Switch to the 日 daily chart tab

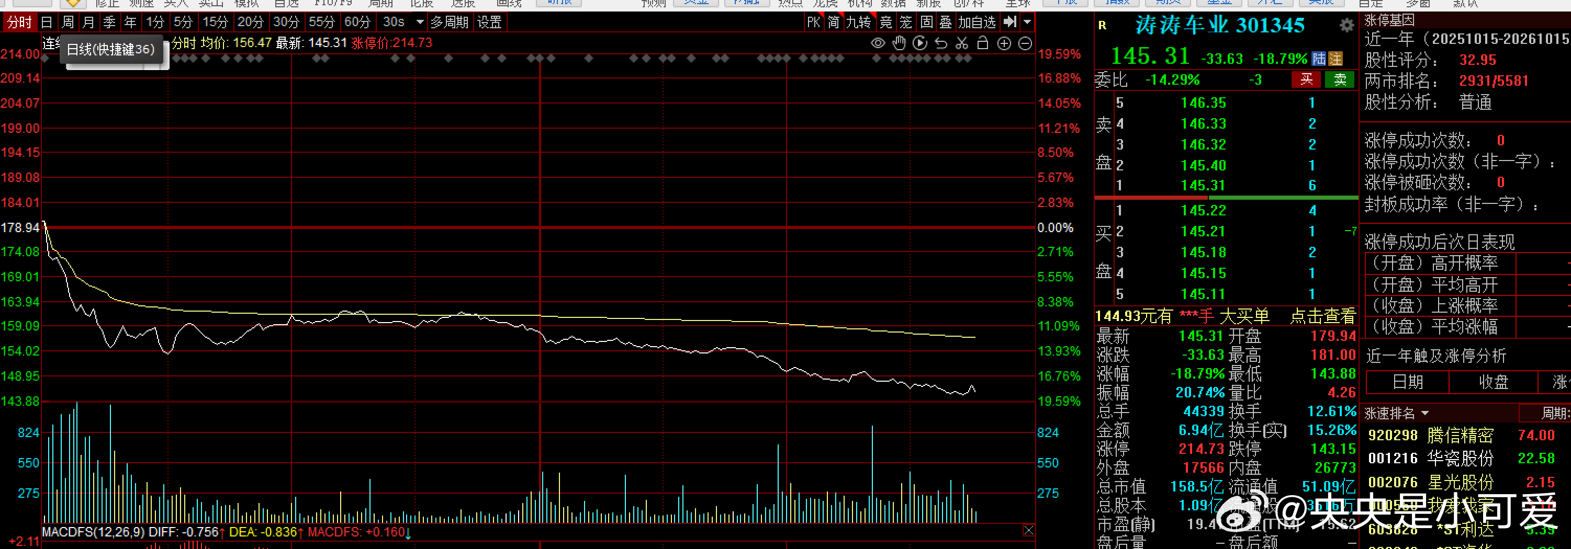tap(47, 22)
